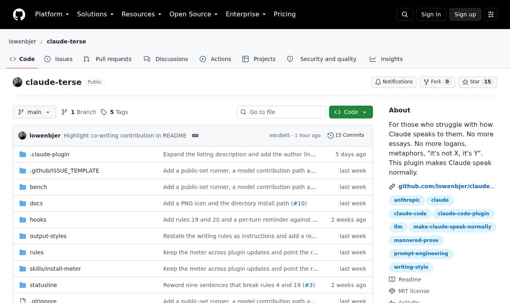Click the statusline folder icon
Image resolution: width=510 pixels, height=303 pixels.
click(x=23, y=285)
